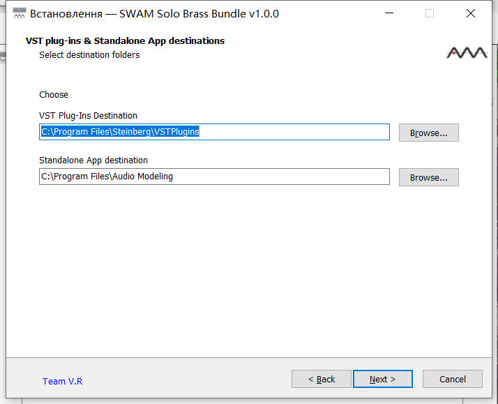Click the Audio Modeling wave logo
This screenshot has width=498, height=404.
click(x=467, y=53)
